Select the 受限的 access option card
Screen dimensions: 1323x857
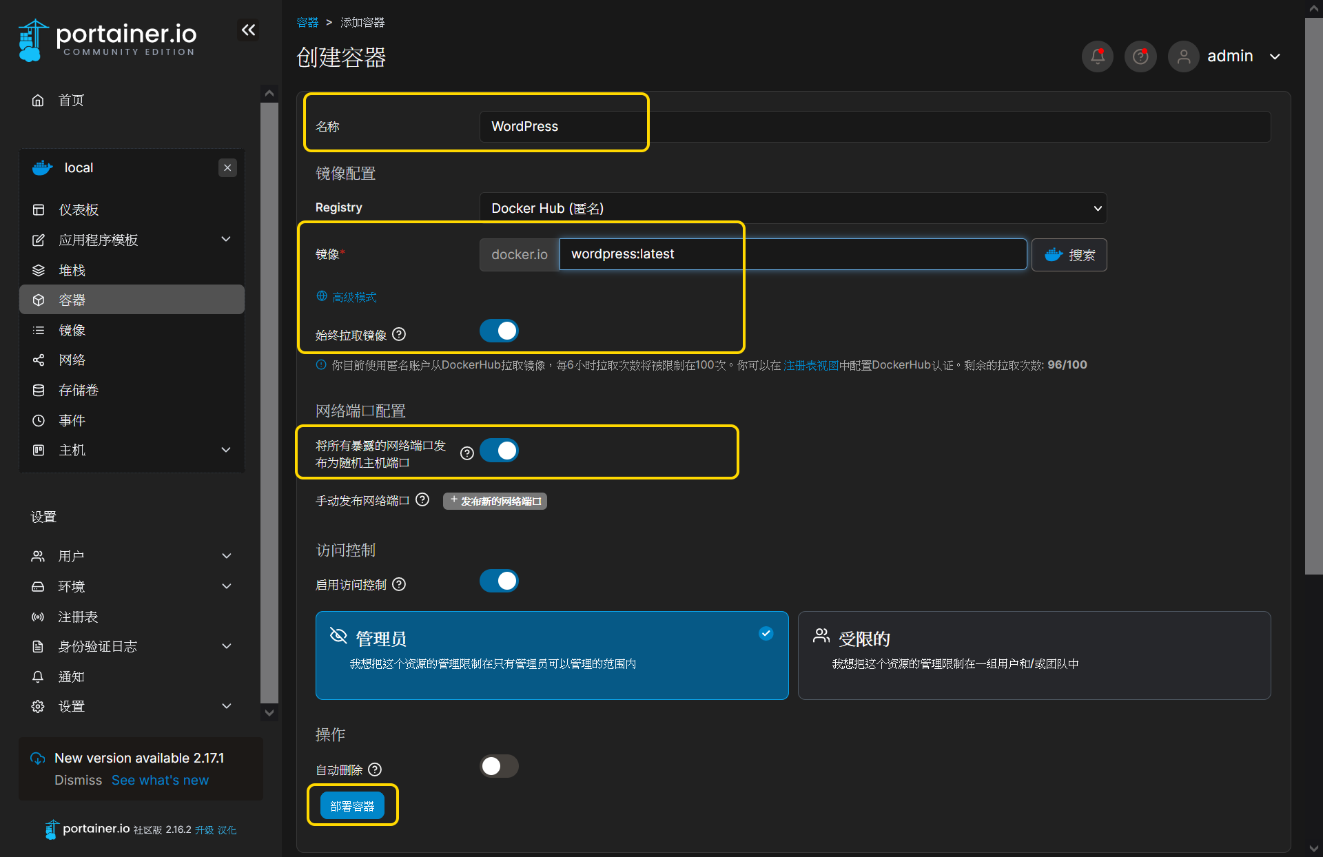point(1034,655)
